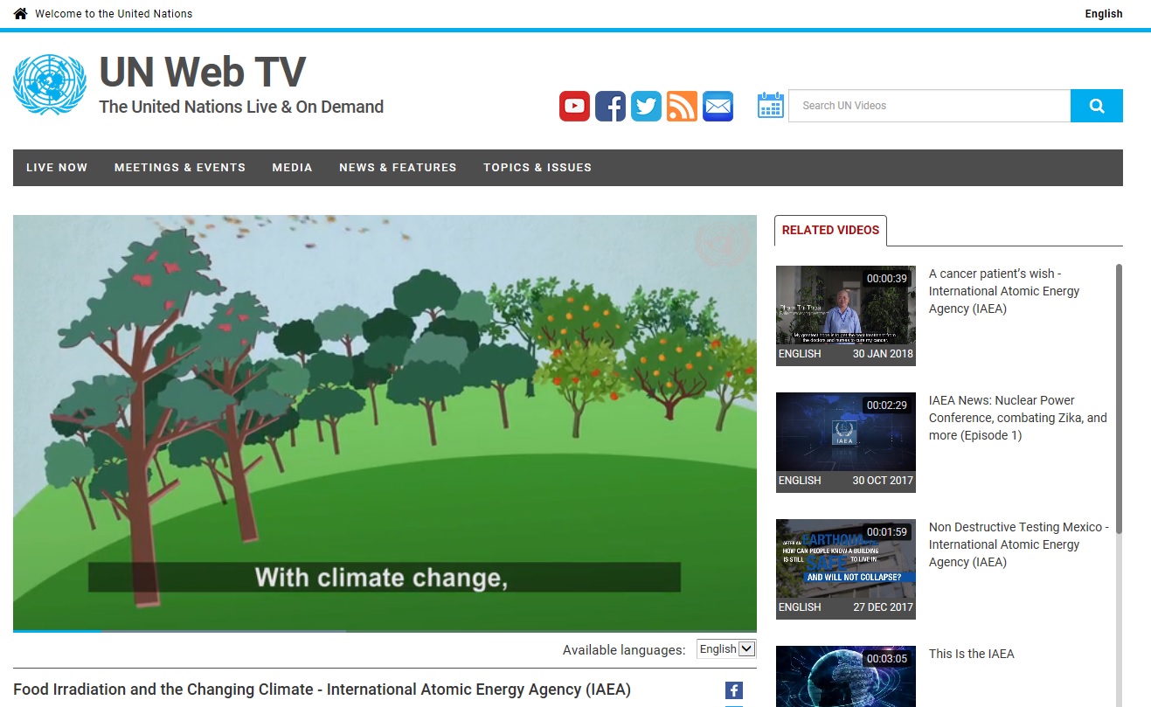1151x707 pixels.
Task: Open the MEETINGS & EVENTS menu
Action: 180,168
